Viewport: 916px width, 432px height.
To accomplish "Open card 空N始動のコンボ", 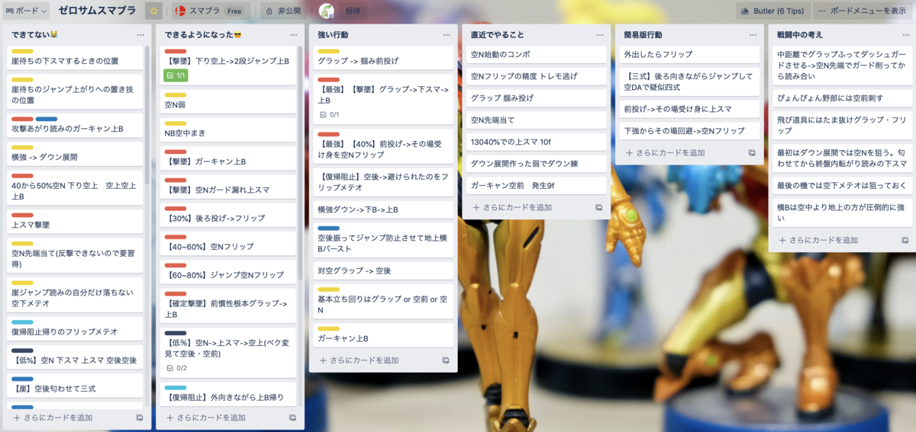I will click(537, 54).
